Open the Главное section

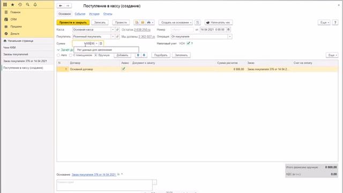[x=16, y=12]
